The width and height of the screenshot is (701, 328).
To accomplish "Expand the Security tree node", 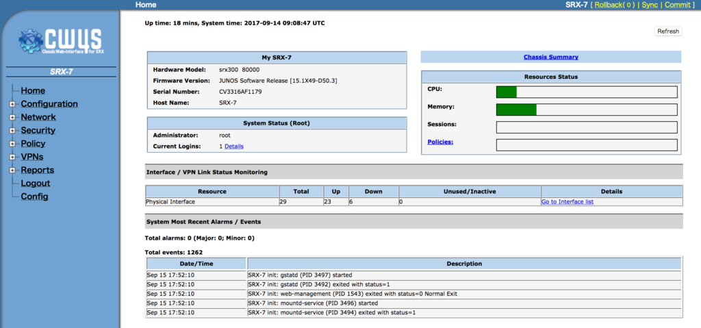I will pyautogui.click(x=12, y=131).
